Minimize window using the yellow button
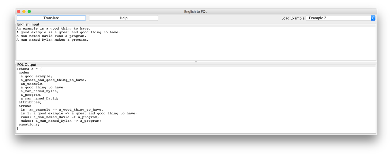The width and height of the screenshot is (392, 156). point(24,11)
